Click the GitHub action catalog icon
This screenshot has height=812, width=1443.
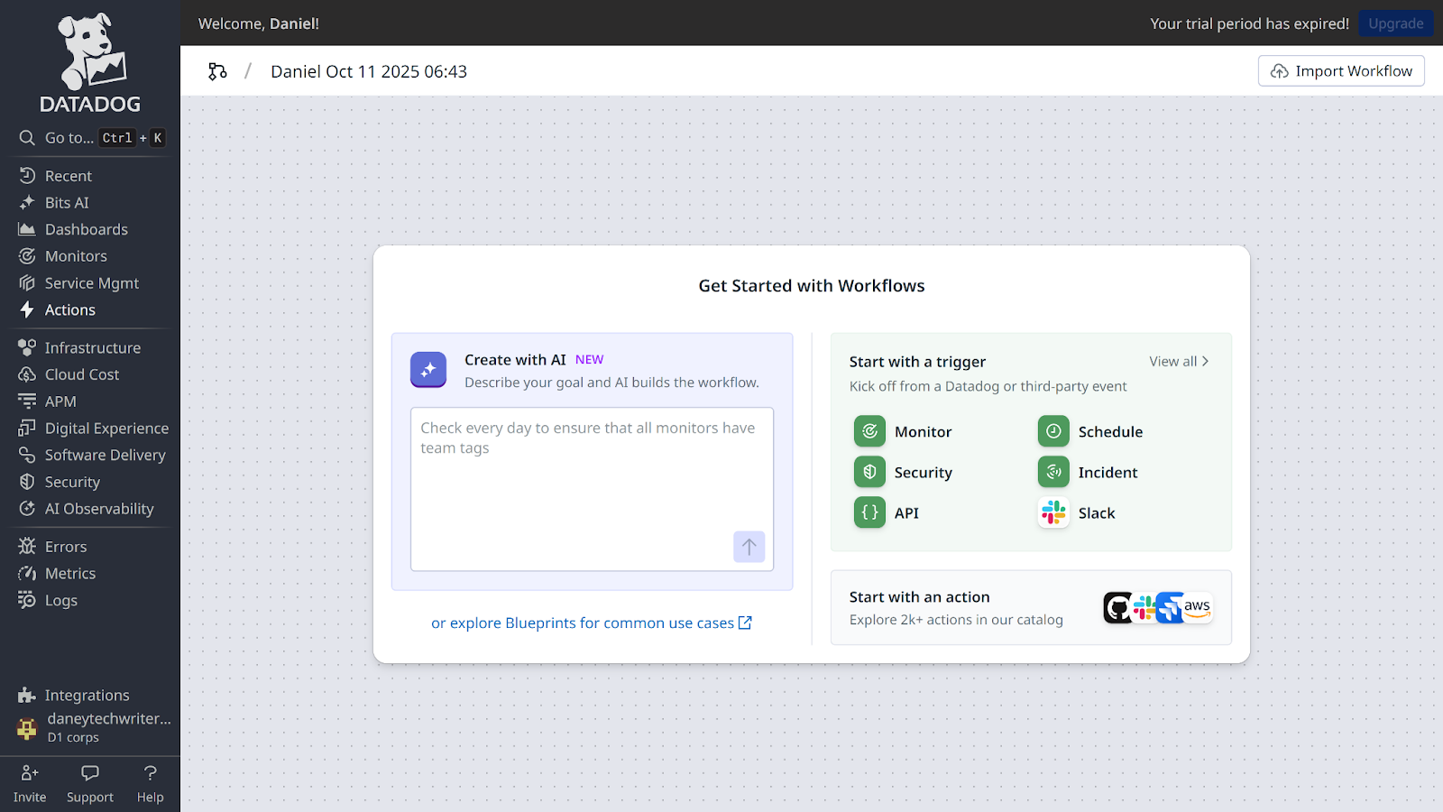point(1118,608)
